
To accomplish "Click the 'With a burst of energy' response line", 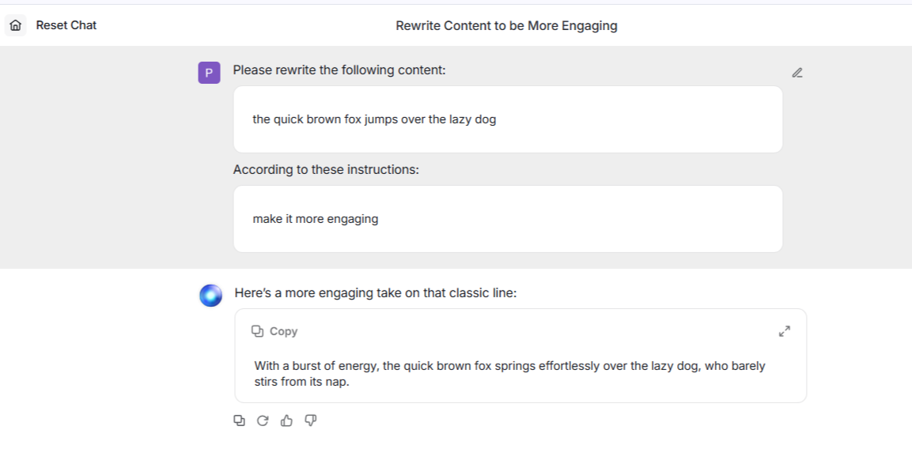I will pos(509,366).
